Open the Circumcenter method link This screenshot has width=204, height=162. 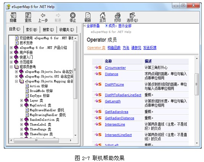tap(115, 68)
